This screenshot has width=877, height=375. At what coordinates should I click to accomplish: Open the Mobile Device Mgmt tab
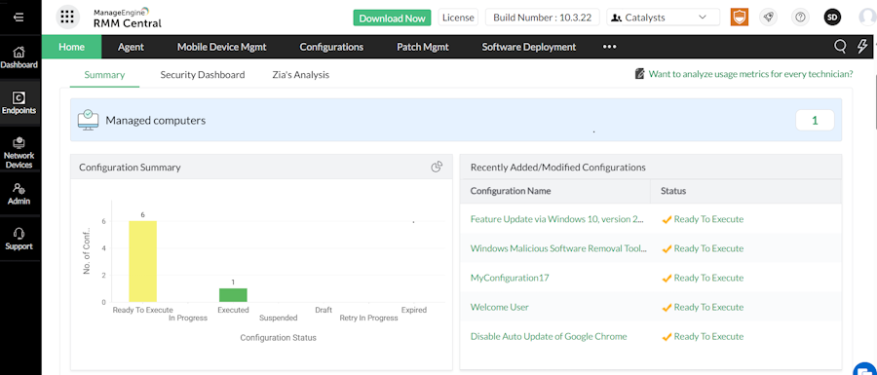[x=221, y=47]
